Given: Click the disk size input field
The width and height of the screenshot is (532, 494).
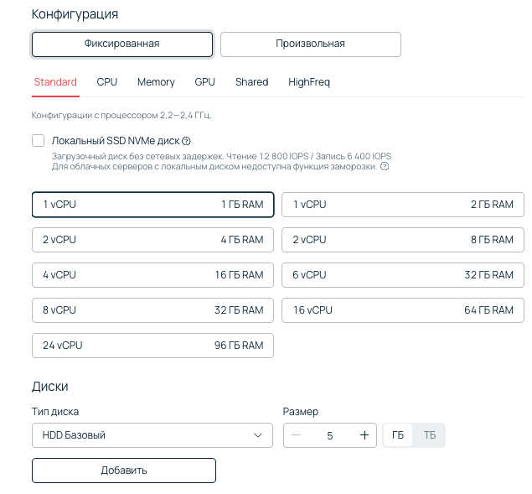Looking at the screenshot, I should point(330,435).
